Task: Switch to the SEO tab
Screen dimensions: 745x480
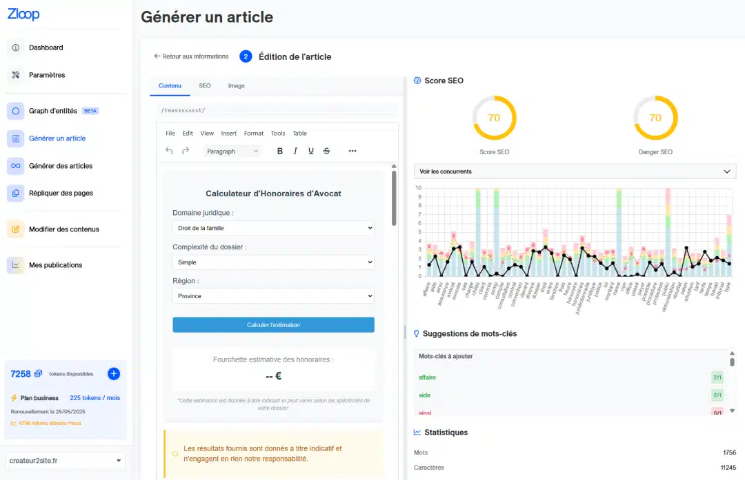Action: [x=205, y=86]
